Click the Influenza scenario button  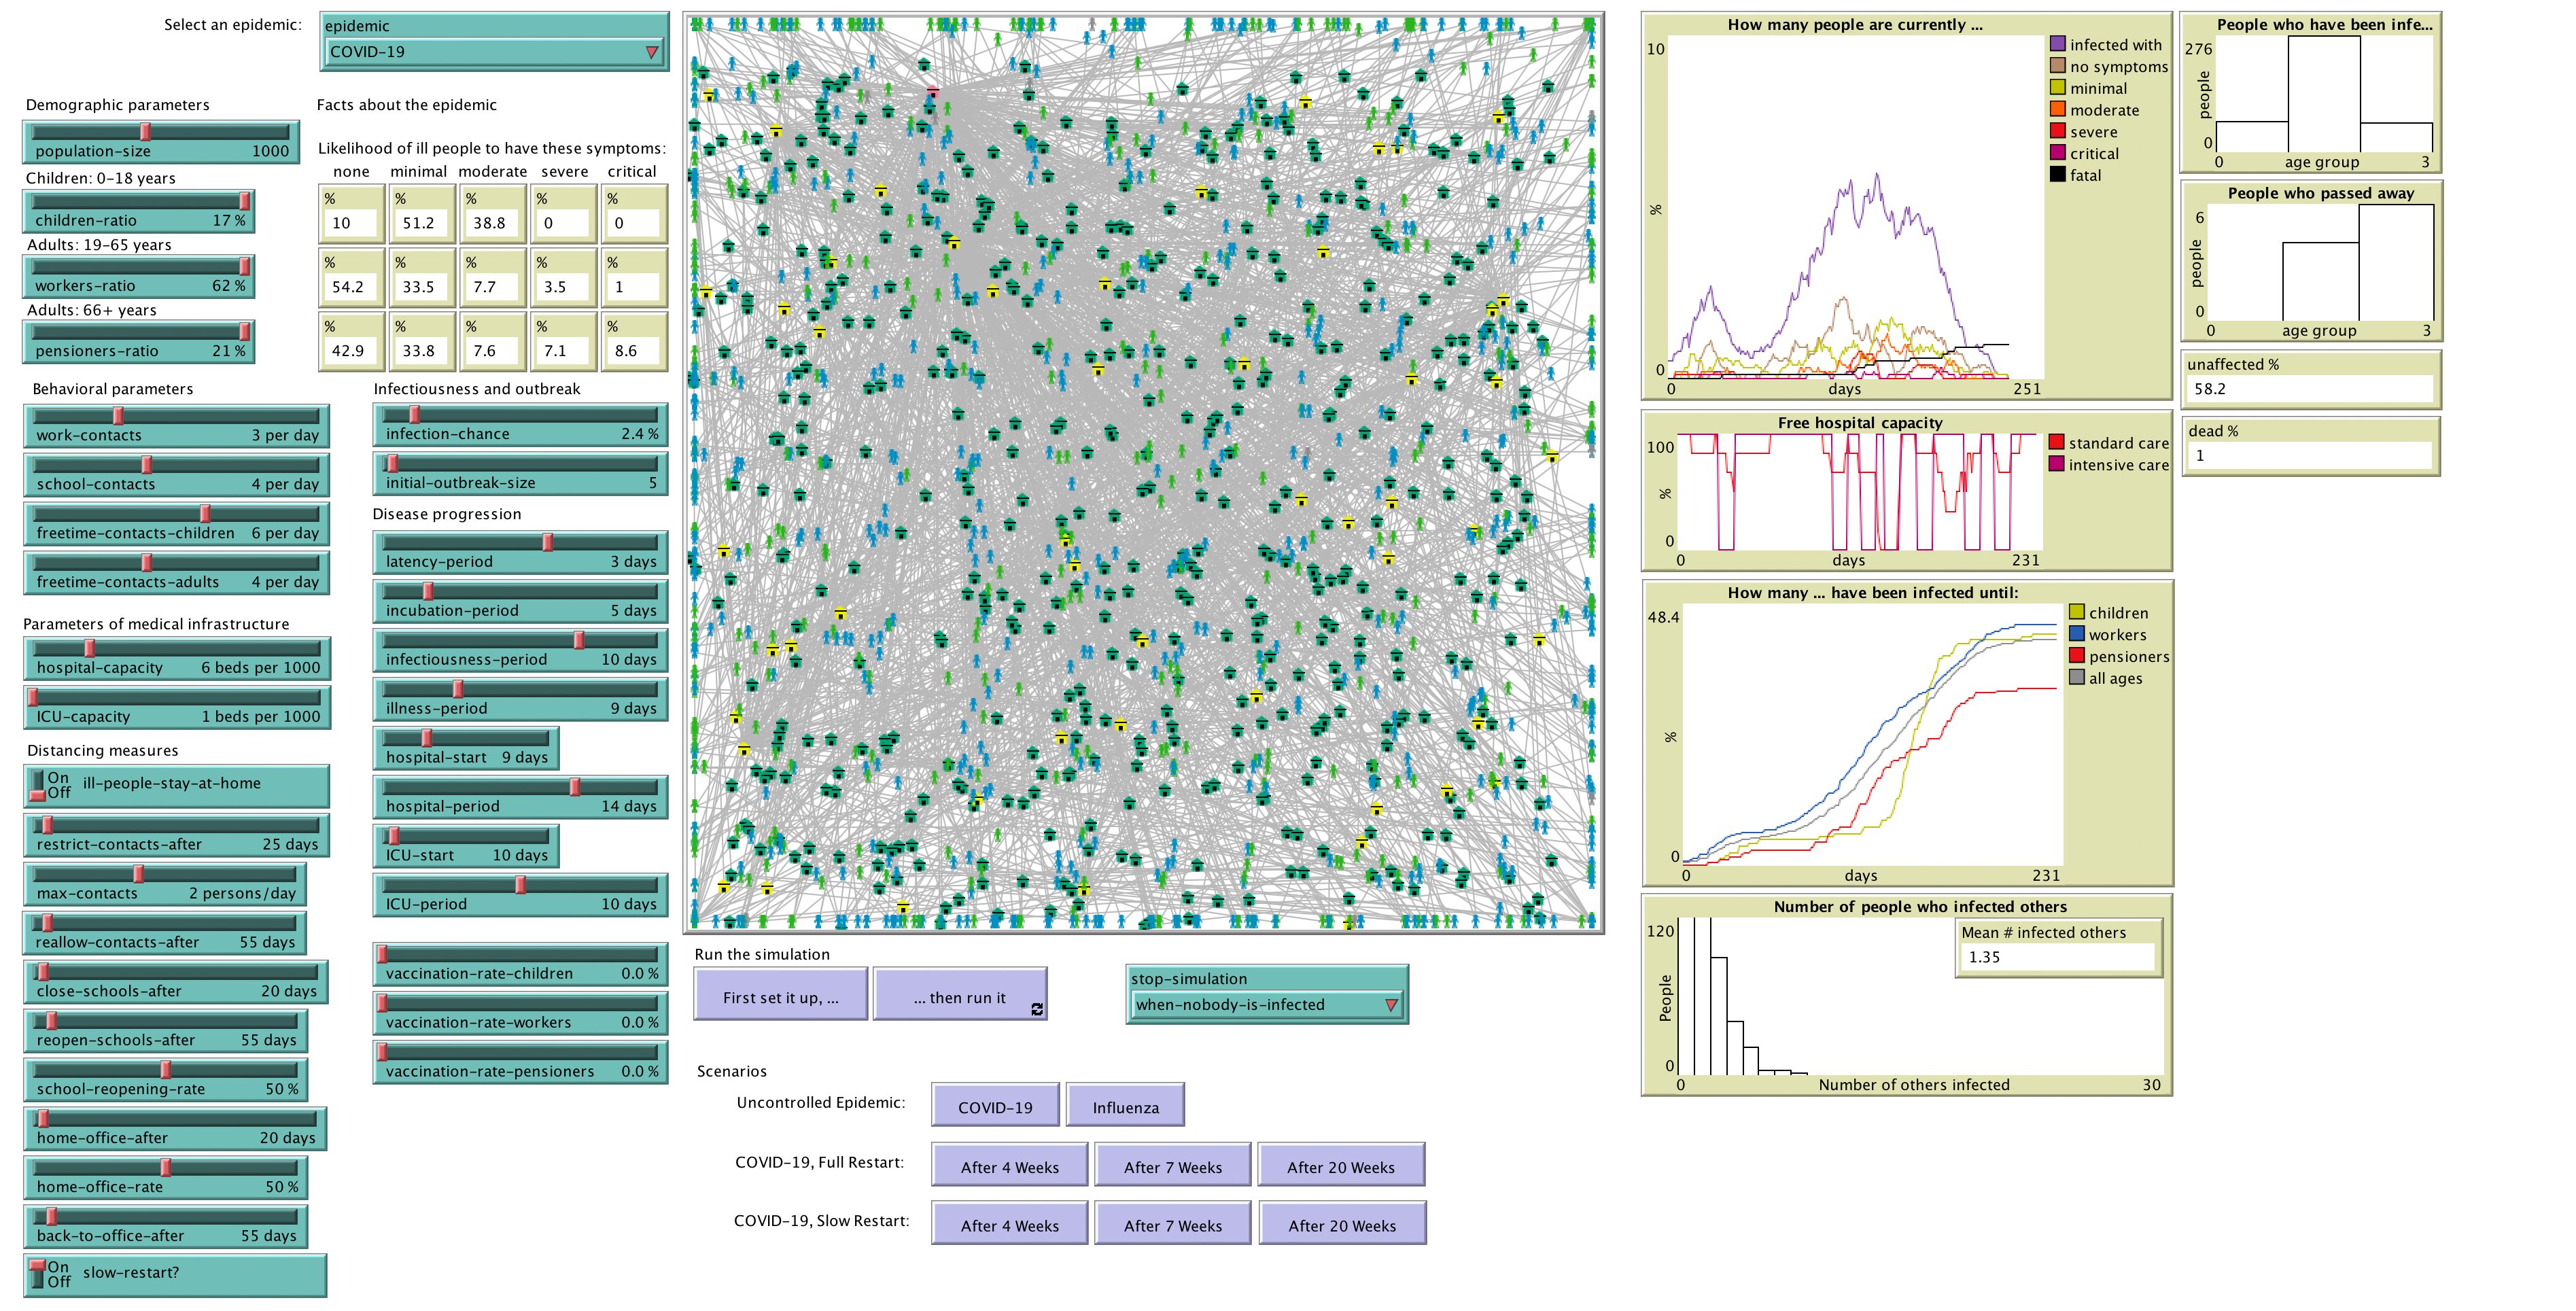[1125, 1107]
